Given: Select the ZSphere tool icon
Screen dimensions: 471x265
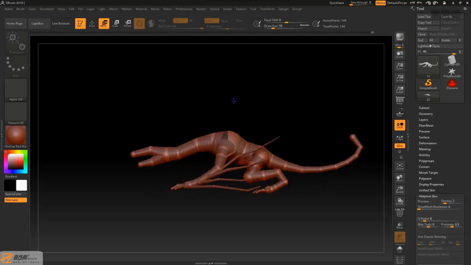Looking at the screenshot, I should click(452, 84).
